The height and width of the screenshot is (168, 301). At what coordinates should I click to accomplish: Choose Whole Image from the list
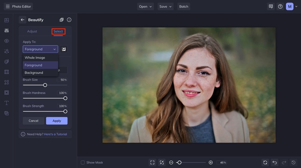click(40, 58)
